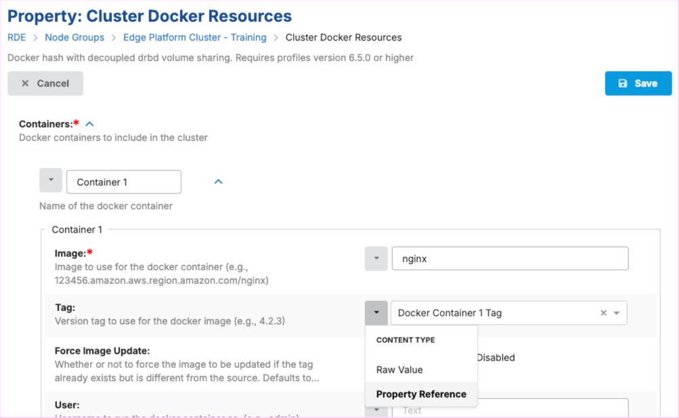
Task: Click the Property: Cluster Docker Resources heading
Action: 150,16
